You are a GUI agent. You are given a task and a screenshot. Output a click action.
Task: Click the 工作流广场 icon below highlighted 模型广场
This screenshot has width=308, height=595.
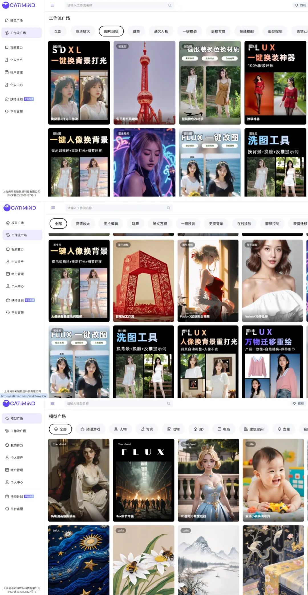pos(7,431)
